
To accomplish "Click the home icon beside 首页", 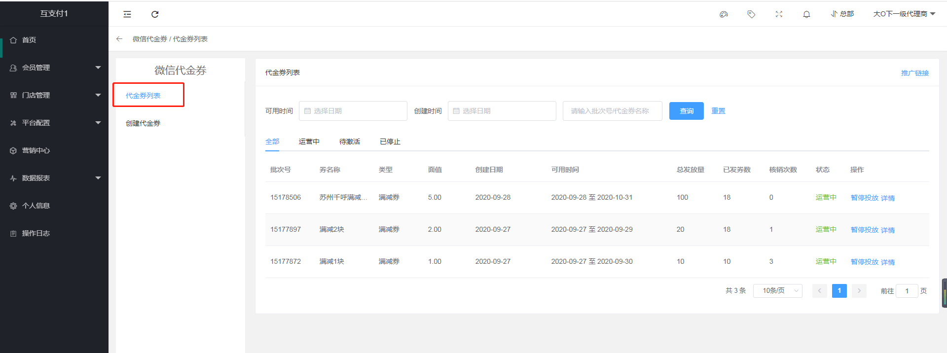I will [x=13, y=40].
